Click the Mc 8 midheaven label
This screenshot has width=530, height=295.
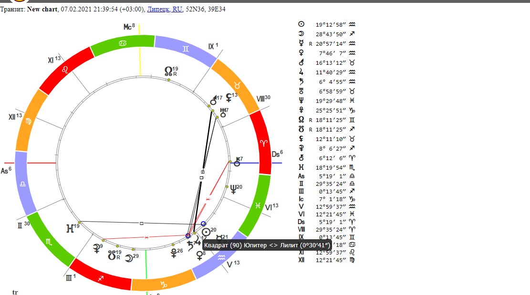(x=129, y=26)
